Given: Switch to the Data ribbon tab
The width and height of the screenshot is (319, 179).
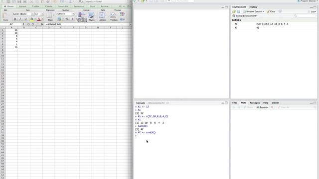Looking at the screenshot, I should pos(92,6).
